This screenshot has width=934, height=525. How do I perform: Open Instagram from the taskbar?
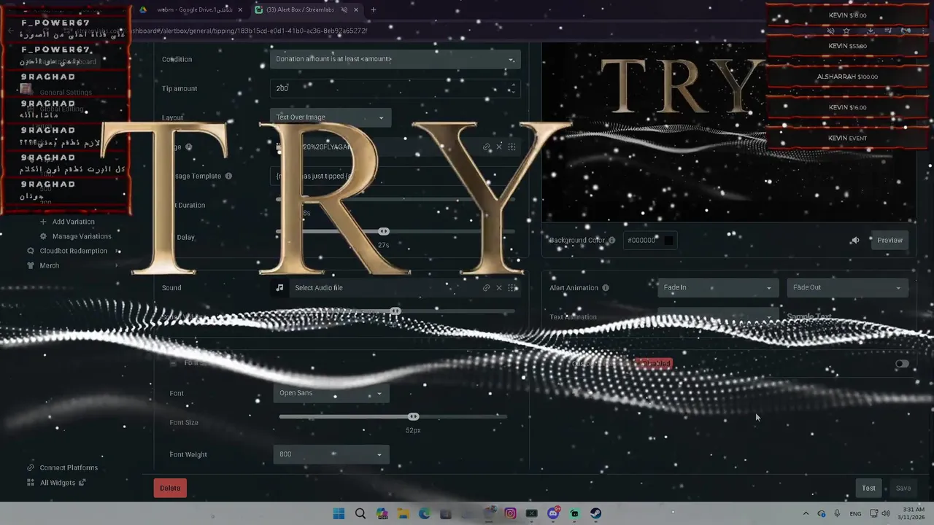pyautogui.click(x=510, y=514)
